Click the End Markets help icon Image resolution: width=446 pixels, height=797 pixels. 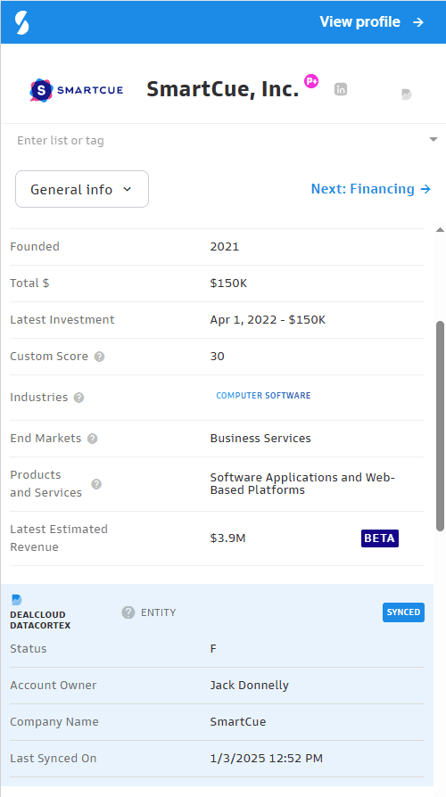(92, 439)
